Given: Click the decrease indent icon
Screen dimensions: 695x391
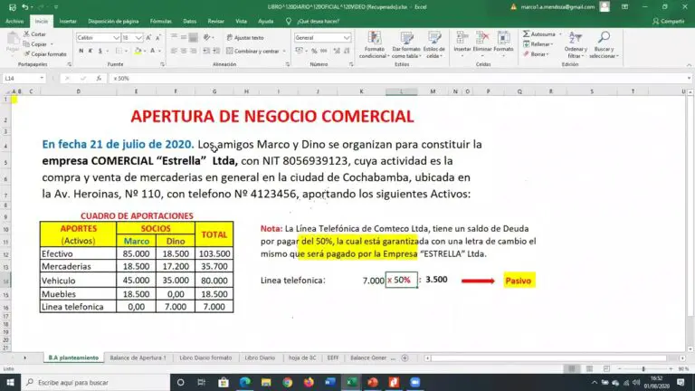Looking at the screenshot, I should point(206,51).
